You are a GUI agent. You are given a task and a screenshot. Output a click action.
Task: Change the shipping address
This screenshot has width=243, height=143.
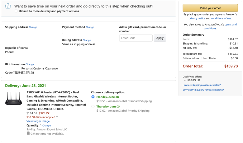point(33,27)
